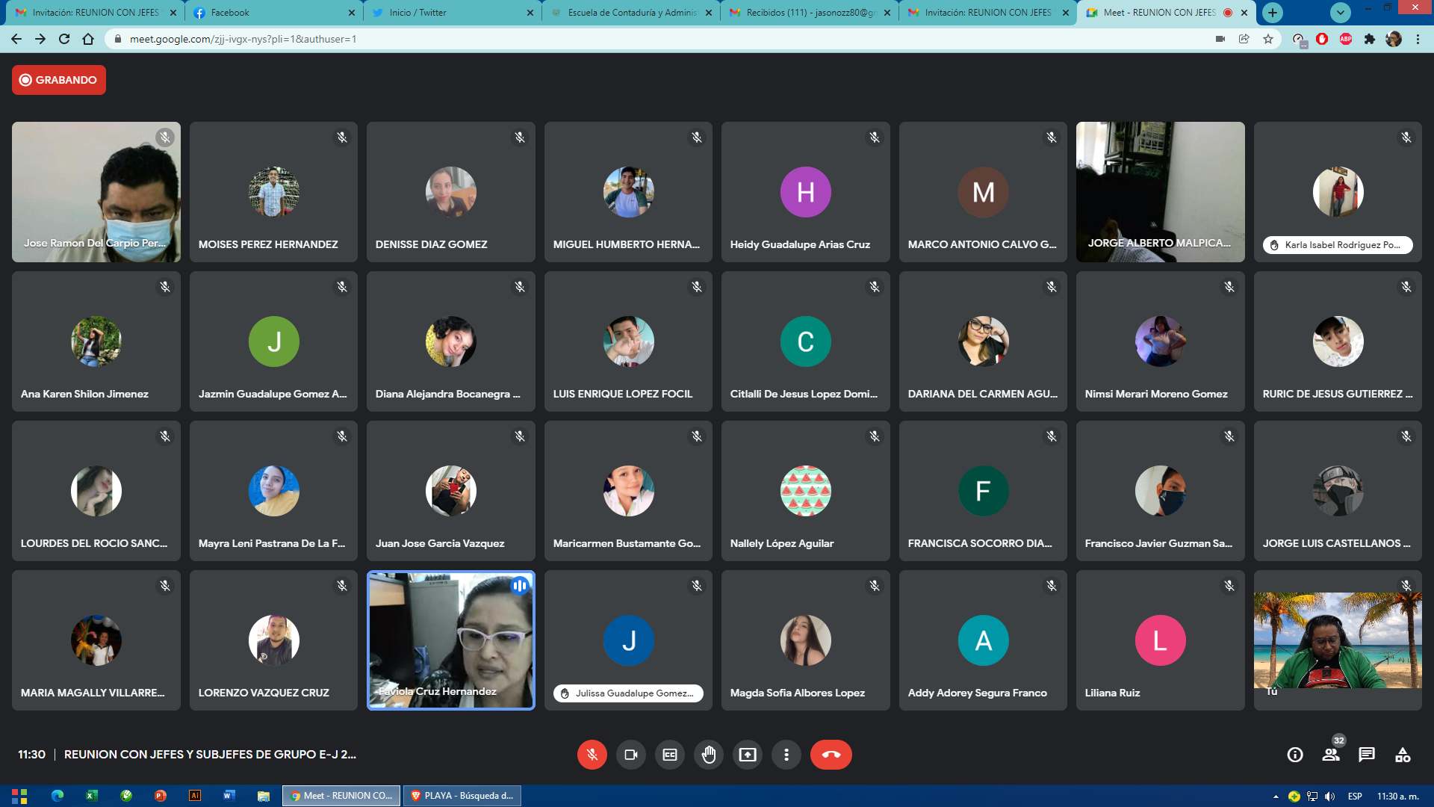
Task: Open the activities panel icon
Action: coord(1403,755)
